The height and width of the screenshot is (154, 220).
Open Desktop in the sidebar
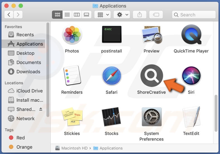[23, 53]
